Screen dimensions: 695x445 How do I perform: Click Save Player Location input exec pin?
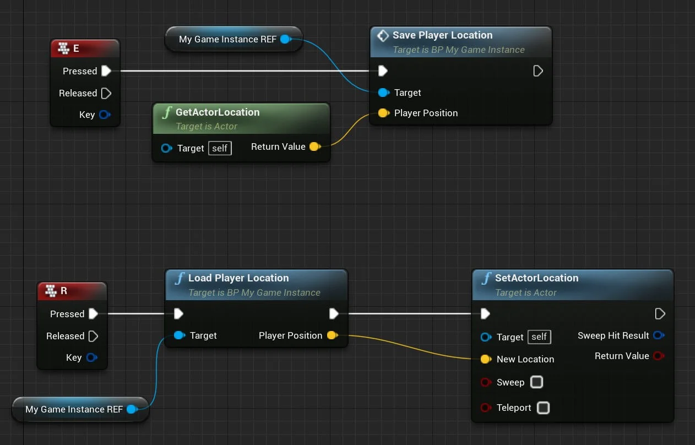coord(383,71)
